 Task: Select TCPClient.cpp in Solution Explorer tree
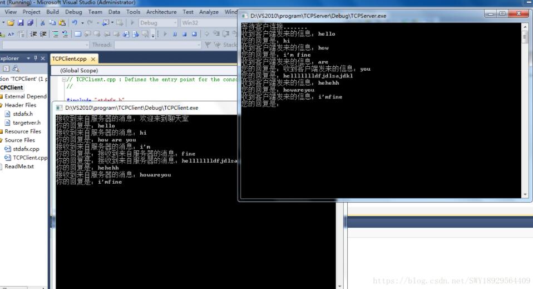pyautogui.click(x=30, y=158)
